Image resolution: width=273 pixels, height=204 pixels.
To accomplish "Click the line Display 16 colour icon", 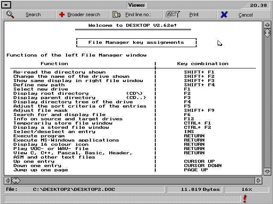I will (x=51, y=144).
